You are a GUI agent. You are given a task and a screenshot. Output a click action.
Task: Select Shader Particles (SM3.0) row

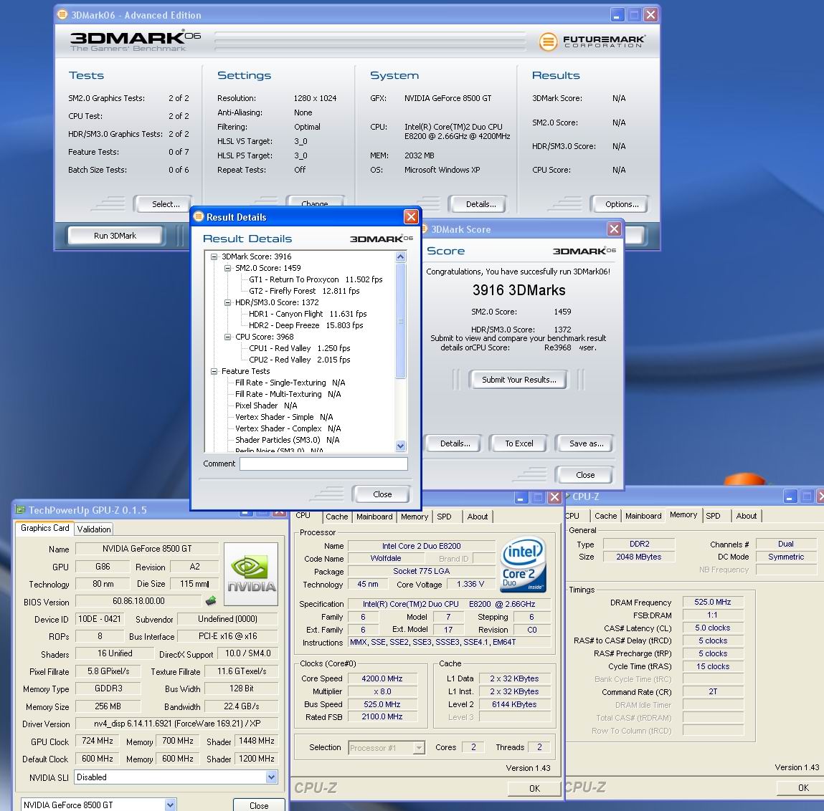pos(287,440)
